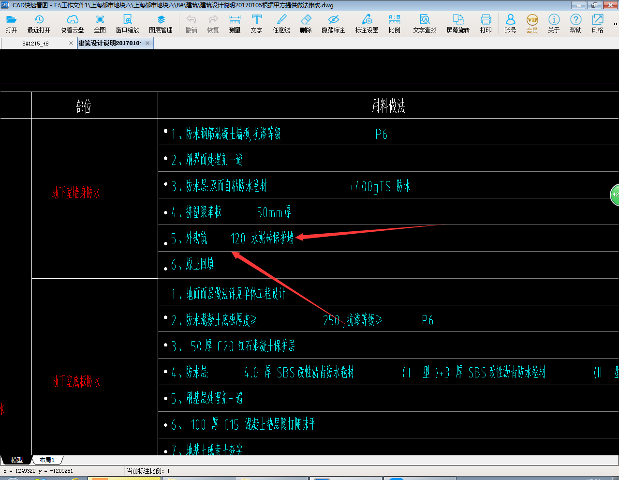
Task: Open 标注设置 annotation settings
Action: tap(367, 23)
